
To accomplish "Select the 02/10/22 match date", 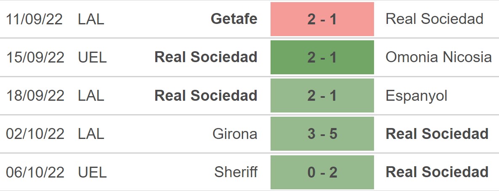I will pos(35,134).
